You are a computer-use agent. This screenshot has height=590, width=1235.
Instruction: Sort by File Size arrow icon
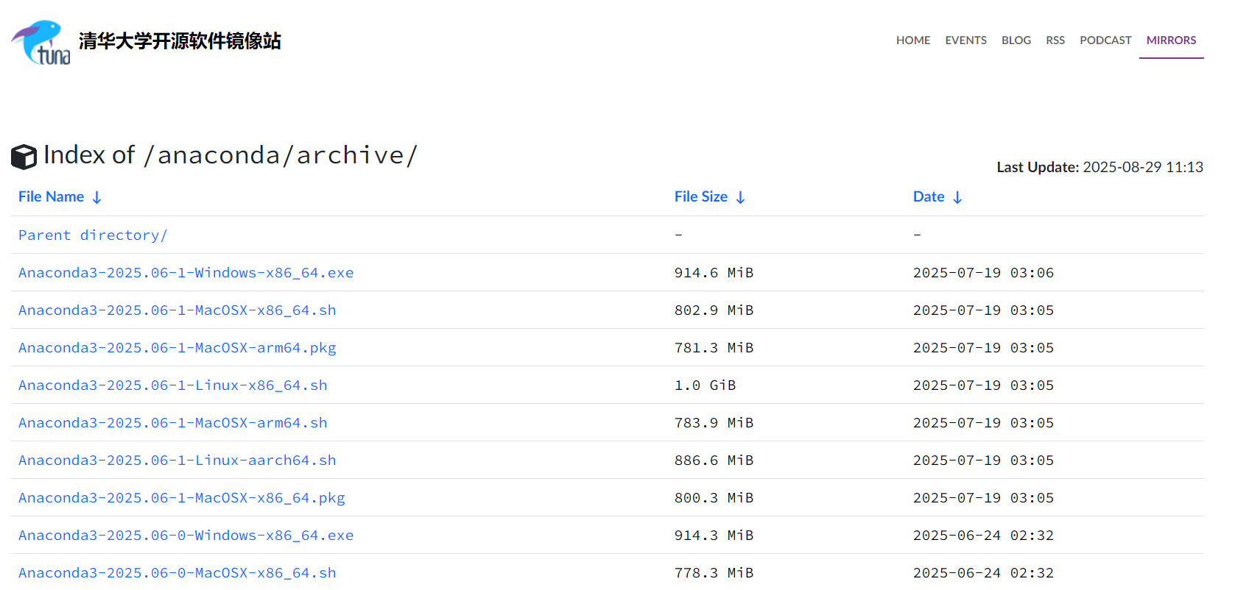pyautogui.click(x=740, y=197)
